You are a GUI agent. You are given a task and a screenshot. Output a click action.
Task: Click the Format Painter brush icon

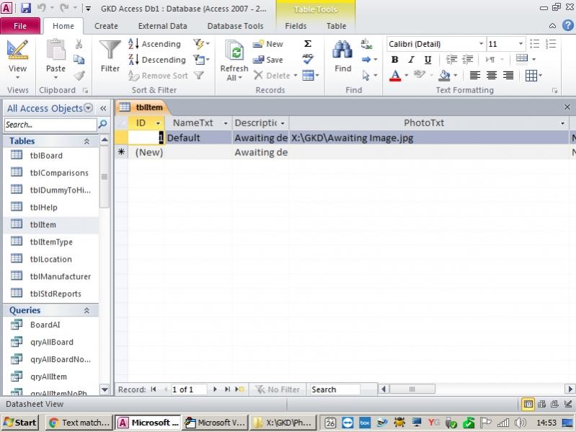[x=79, y=75]
